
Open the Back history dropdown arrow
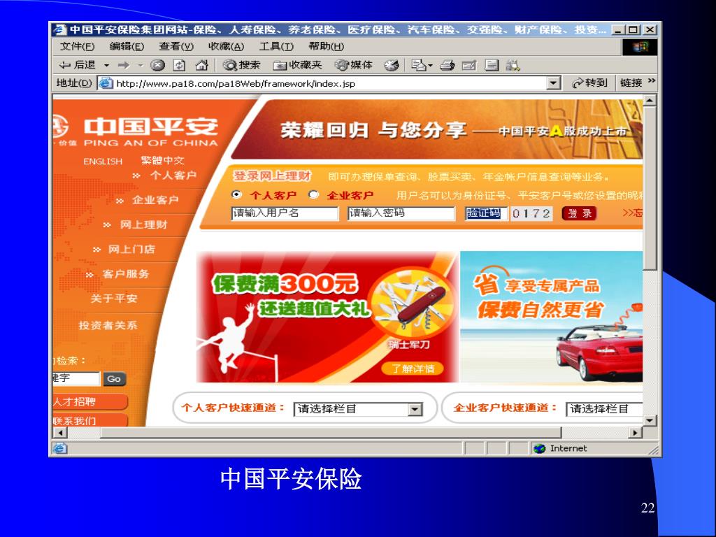[107, 66]
